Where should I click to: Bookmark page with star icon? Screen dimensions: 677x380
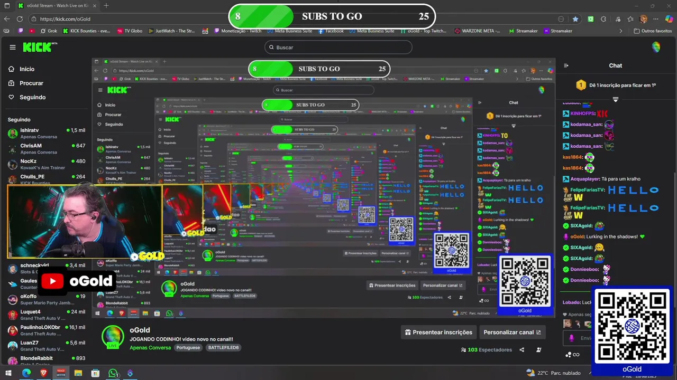[x=575, y=18]
